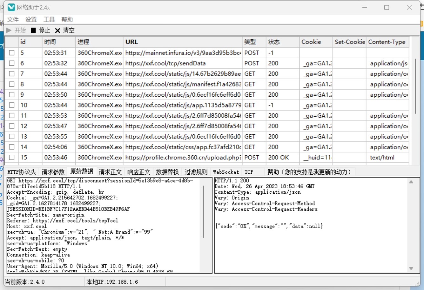
Task: Tick the checkbox for request id 15
Action: [x=12, y=158]
